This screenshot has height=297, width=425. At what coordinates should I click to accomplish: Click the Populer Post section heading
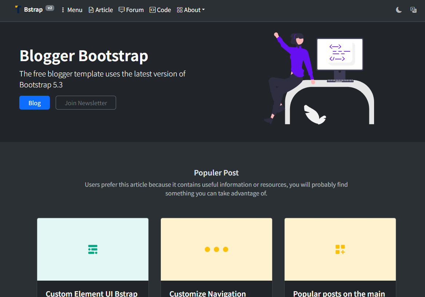(x=216, y=173)
